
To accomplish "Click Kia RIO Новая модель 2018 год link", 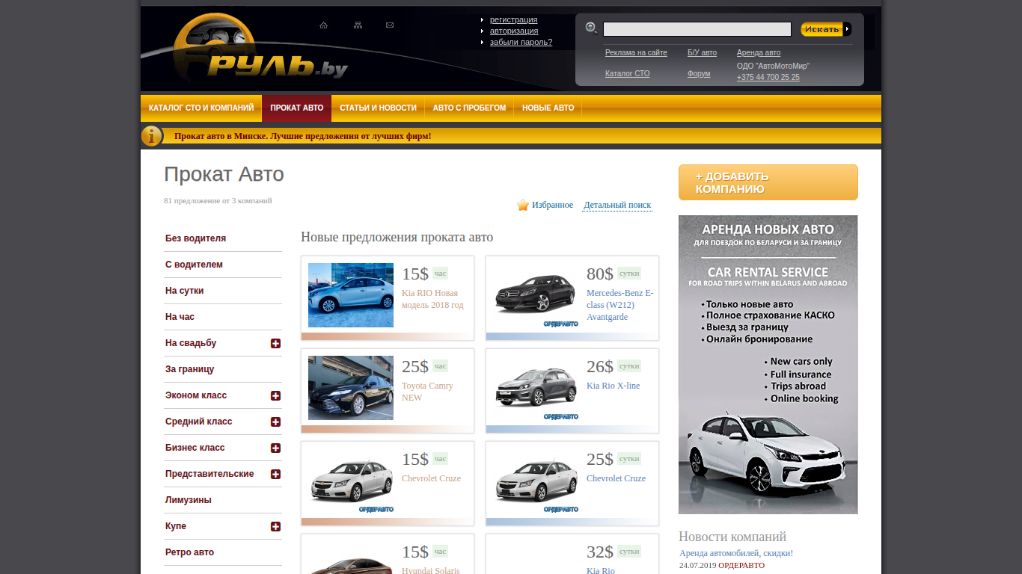I will [x=432, y=299].
